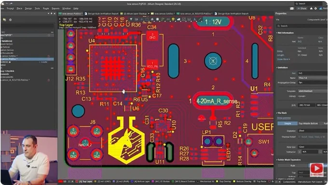Open Manufacturer Part Search panel button

pos(310,182)
